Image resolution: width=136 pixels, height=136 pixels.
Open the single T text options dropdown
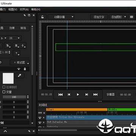pyautogui.click(x=17, y=53)
